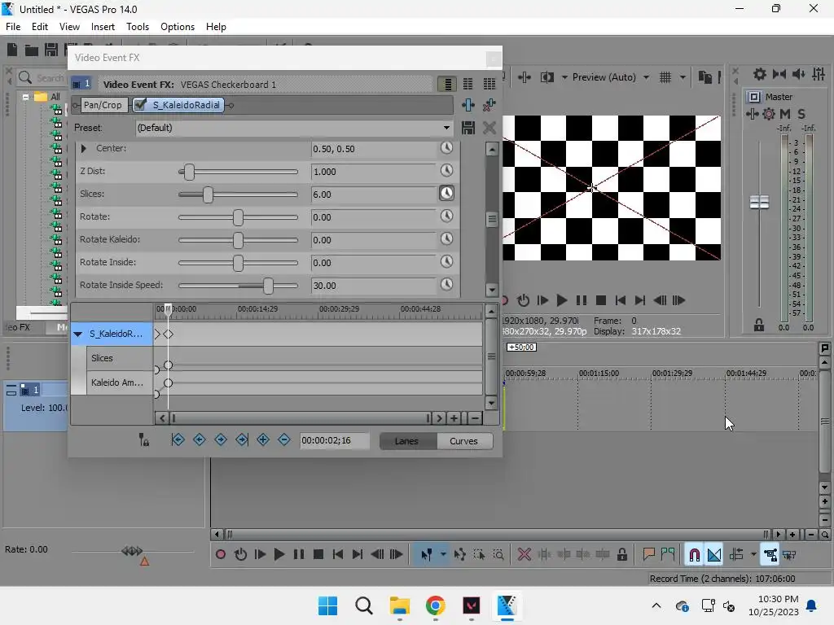Open dropdown arrow before Preview (Auto)
Viewport: 834px width, 625px height.
[564, 77]
